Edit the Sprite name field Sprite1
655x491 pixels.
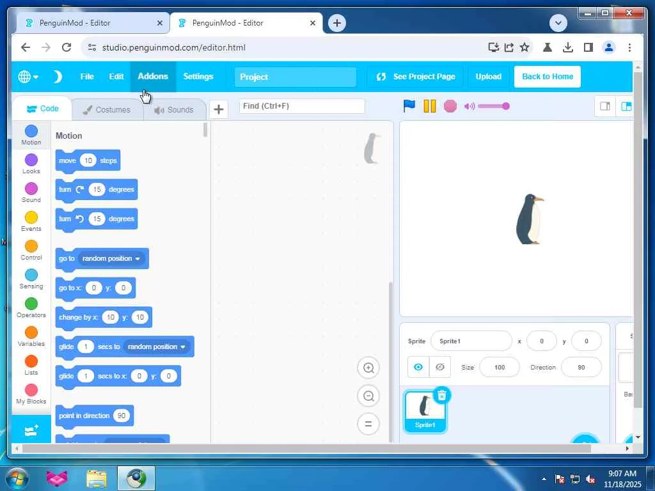coord(471,341)
